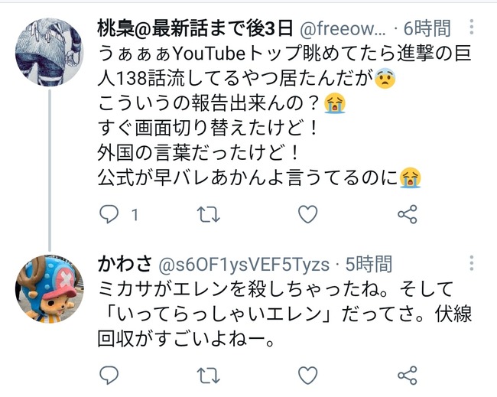Retweet the 桃梟 YouTube tweet
The width and height of the screenshot is (497, 397).
(208, 215)
